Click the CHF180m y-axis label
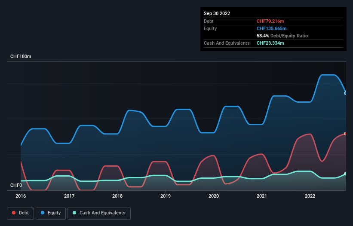This screenshot has width=353, height=226. [x=21, y=56]
